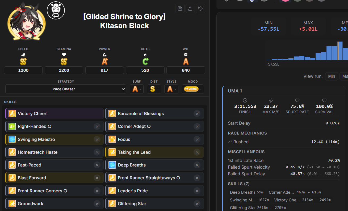Click the export/upload build icon
The width and height of the screenshot is (348, 211).
tap(190, 9)
